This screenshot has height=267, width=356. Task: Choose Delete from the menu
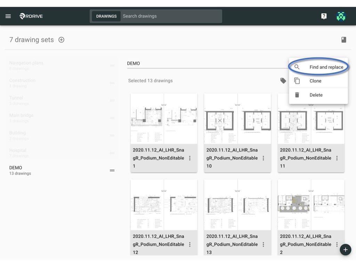pyautogui.click(x=318, y=95)
